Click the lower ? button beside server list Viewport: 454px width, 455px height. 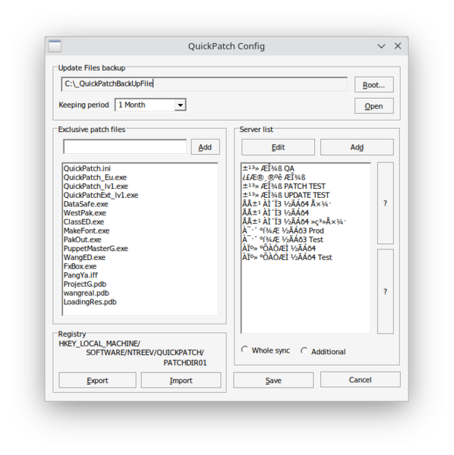(386, 291)
